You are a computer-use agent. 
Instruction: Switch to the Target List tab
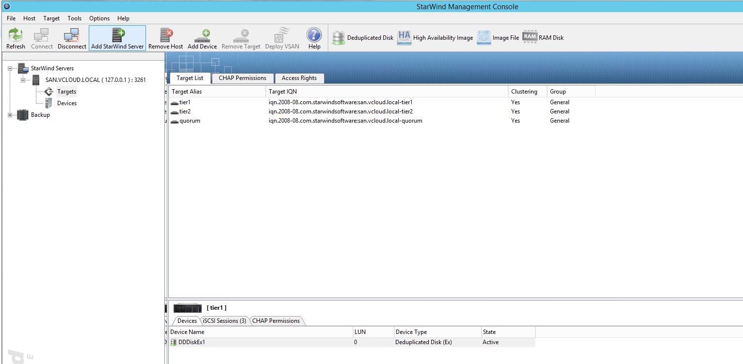click(x=190, y=78)
